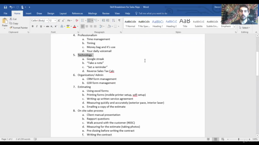The width and height of the screenshot is (259, 145).
Task: Apply the Heading 1 style
Action: (157, 23)
